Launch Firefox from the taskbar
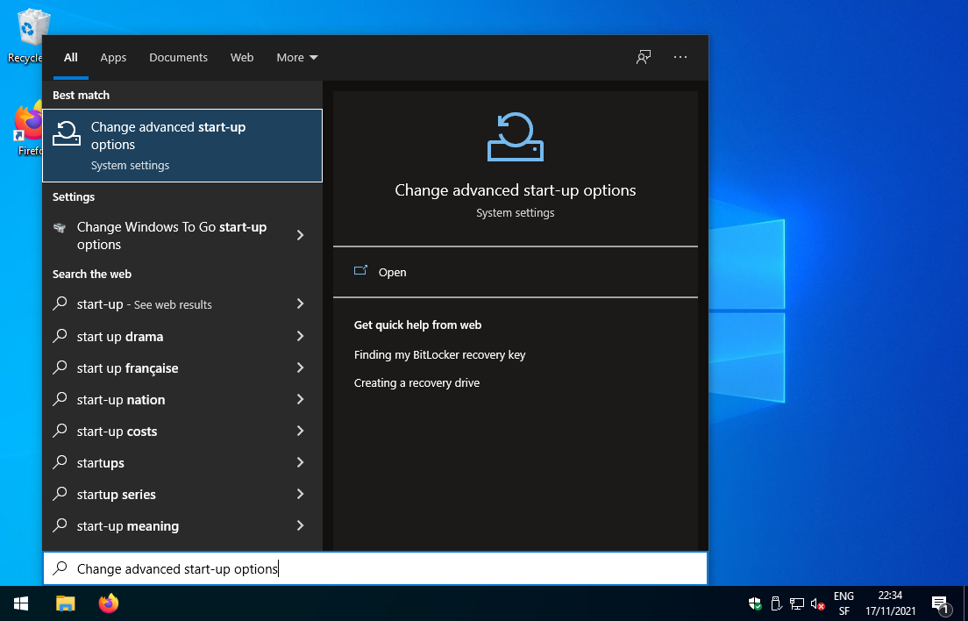968x621 pixels. (107, 603)
